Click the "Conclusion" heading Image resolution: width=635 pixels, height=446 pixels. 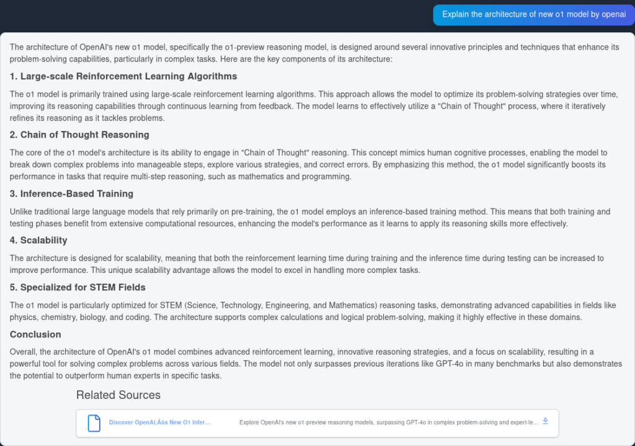click(35, 334)
